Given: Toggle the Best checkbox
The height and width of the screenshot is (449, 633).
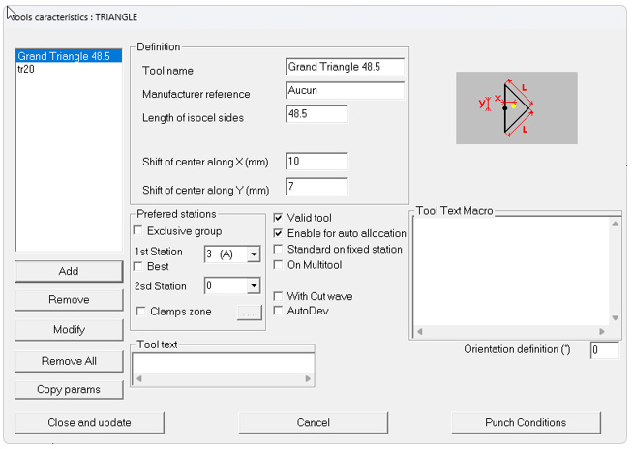Looking at the screenshot, I should tap(138, 266).
